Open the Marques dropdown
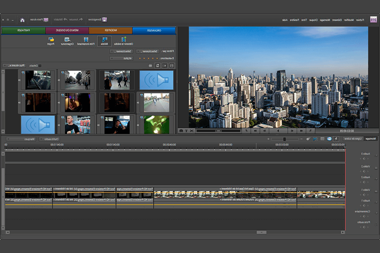Viewport: 380px width, 253px height. click(21, 139)
